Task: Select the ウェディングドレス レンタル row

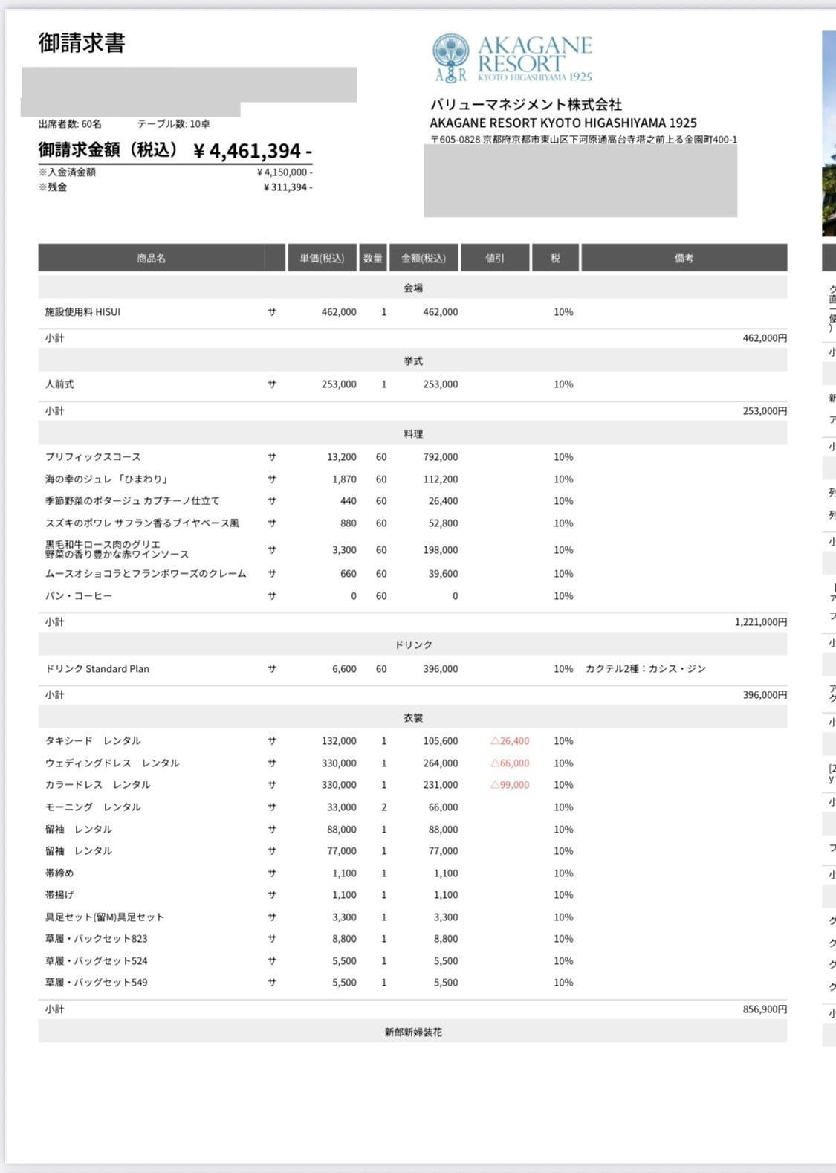Action: click(112, 763)
